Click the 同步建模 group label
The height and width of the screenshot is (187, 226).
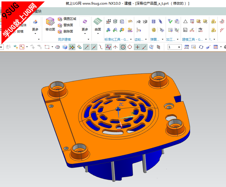pyautogui.click(x=64, y=39)
